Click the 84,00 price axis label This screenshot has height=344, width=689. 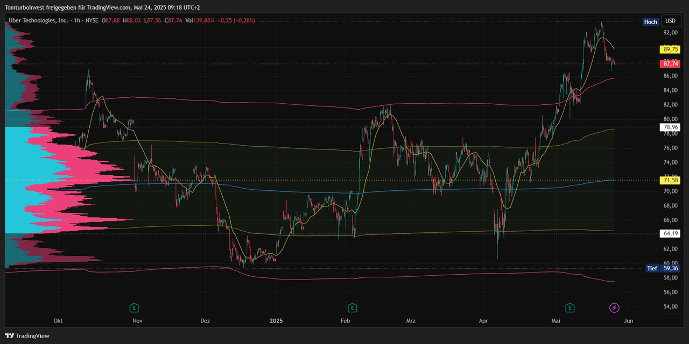(x=670, y=90)
